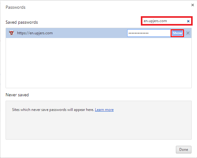Image resolution: width=197 pixels, height=158 pixels.
Task: Select the https://en.upjers.com entry text
Action: point(35,33)
